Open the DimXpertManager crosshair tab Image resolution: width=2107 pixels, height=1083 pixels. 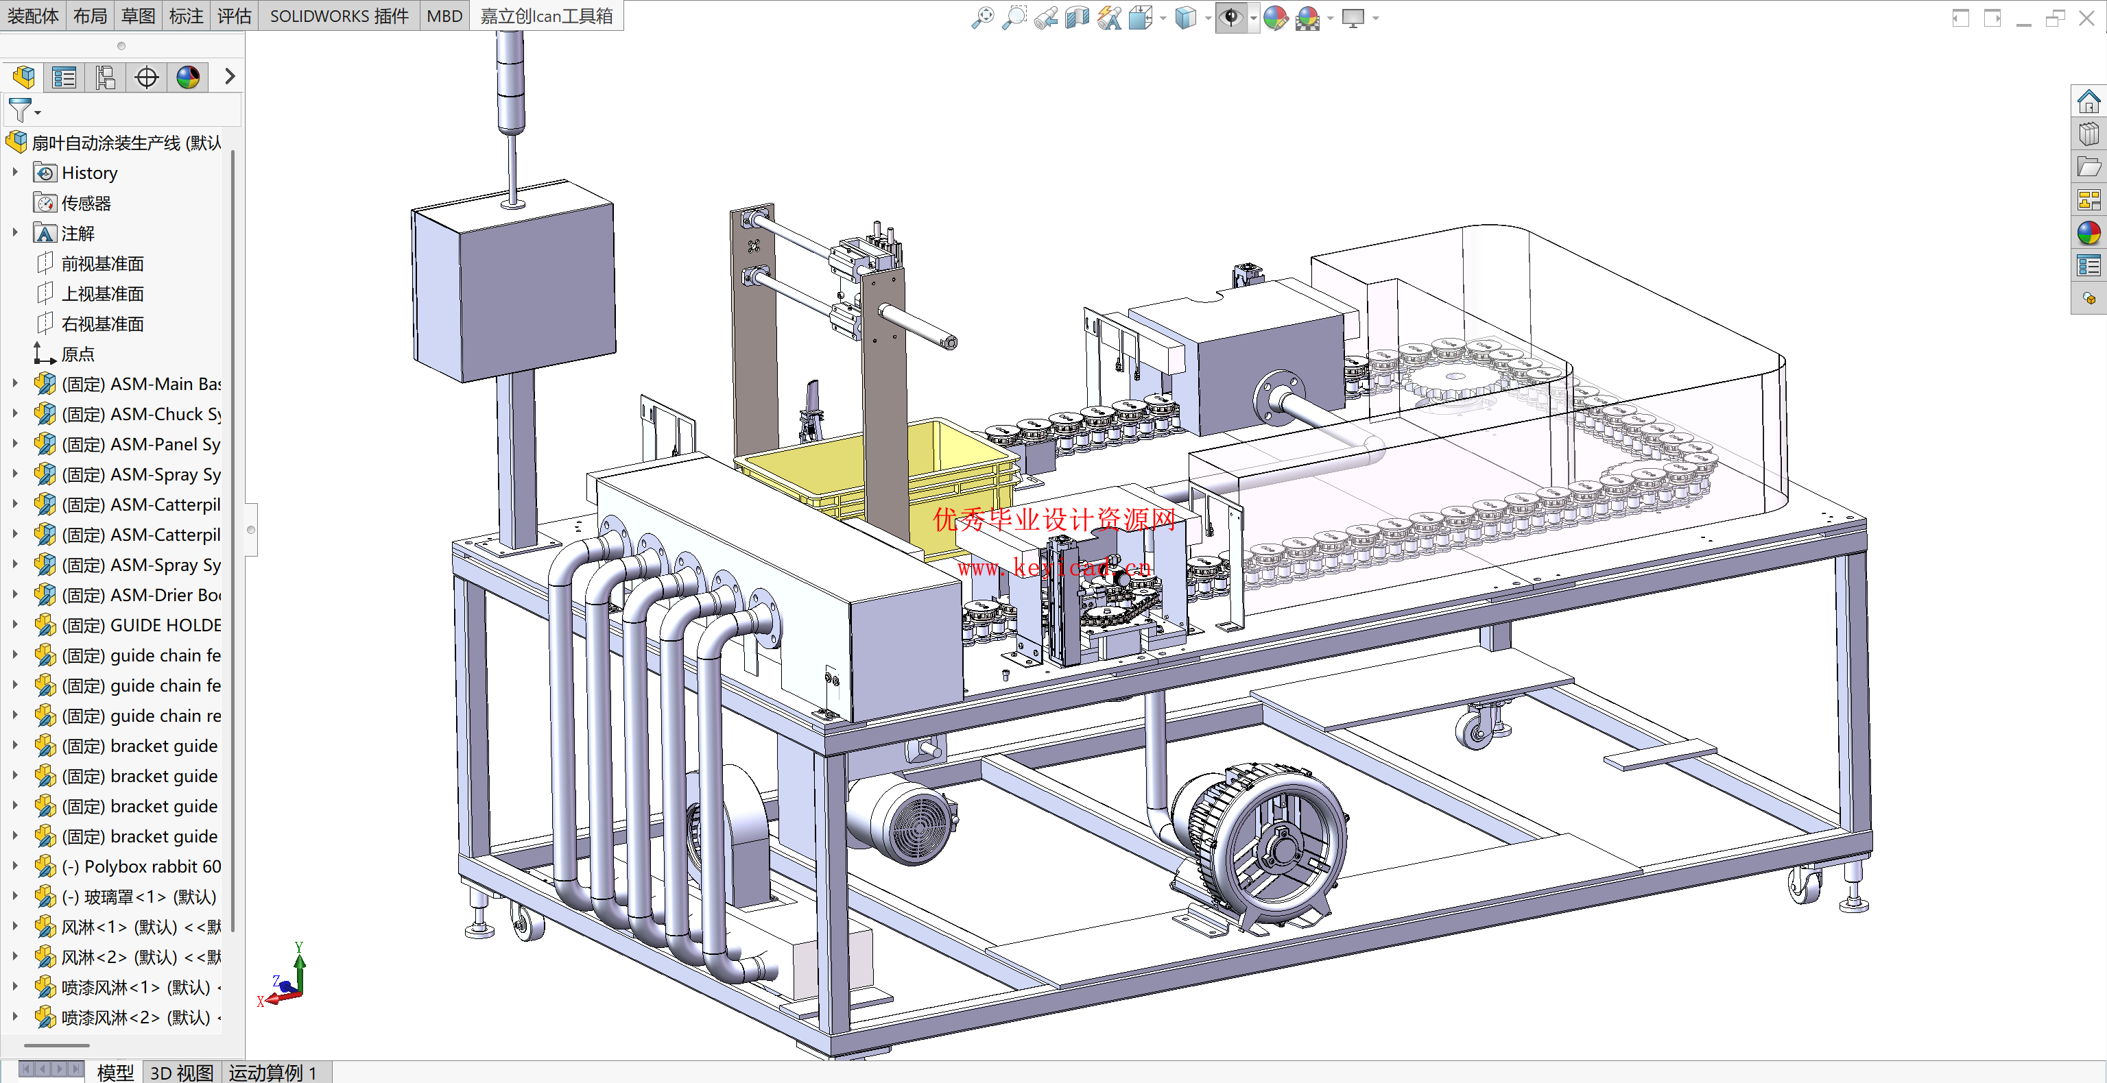(x=146, y=77)
